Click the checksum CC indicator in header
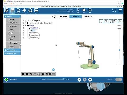 click(114, 11)
